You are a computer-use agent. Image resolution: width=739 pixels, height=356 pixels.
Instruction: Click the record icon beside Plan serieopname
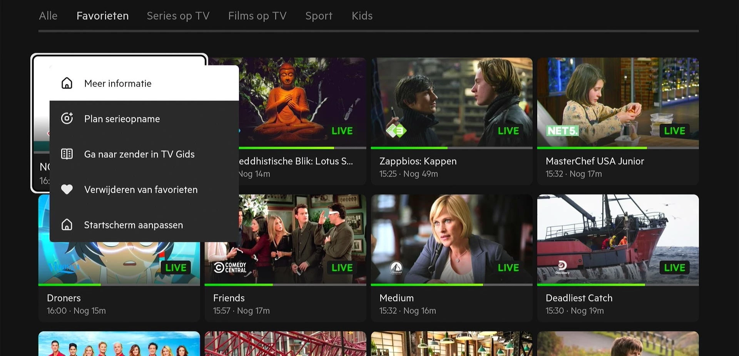(x=67, y=118)
